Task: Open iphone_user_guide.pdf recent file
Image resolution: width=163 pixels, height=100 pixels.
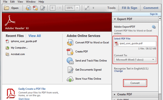Action: [x=24, y=41]
